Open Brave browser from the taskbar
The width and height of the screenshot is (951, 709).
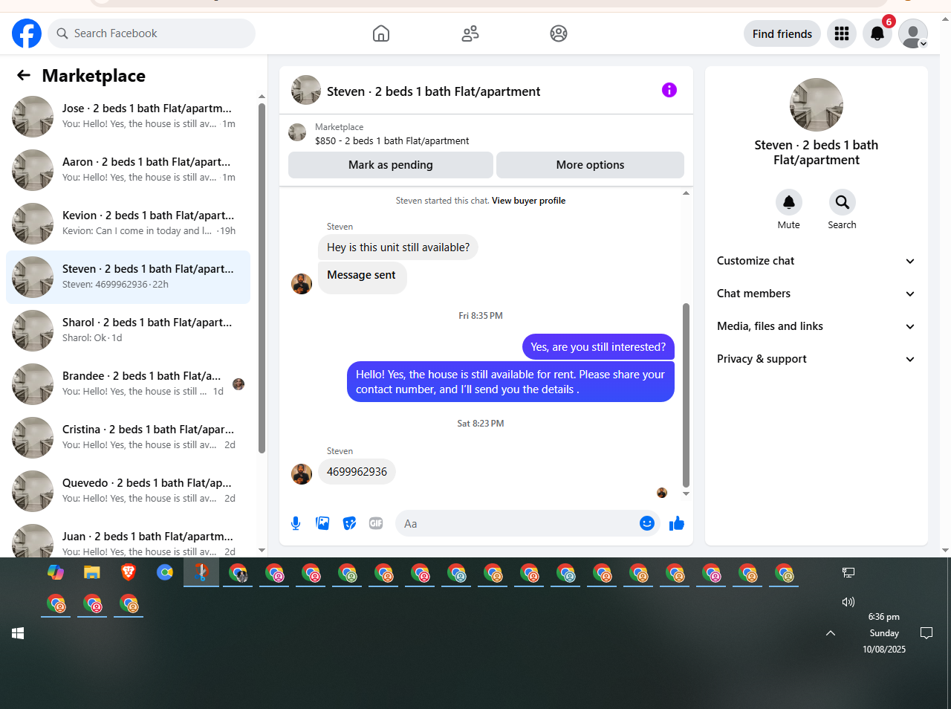coord(129,572)
